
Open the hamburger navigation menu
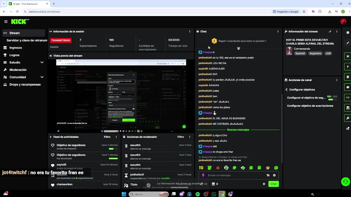6,22
